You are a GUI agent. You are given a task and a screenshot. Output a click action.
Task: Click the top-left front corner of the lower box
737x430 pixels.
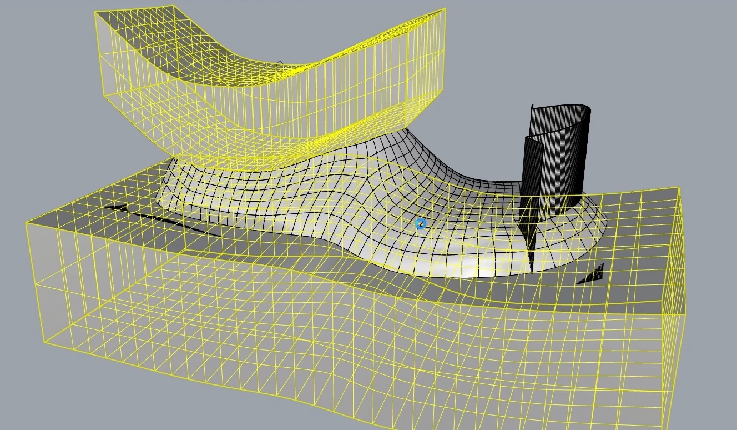[x=27, y=223]
